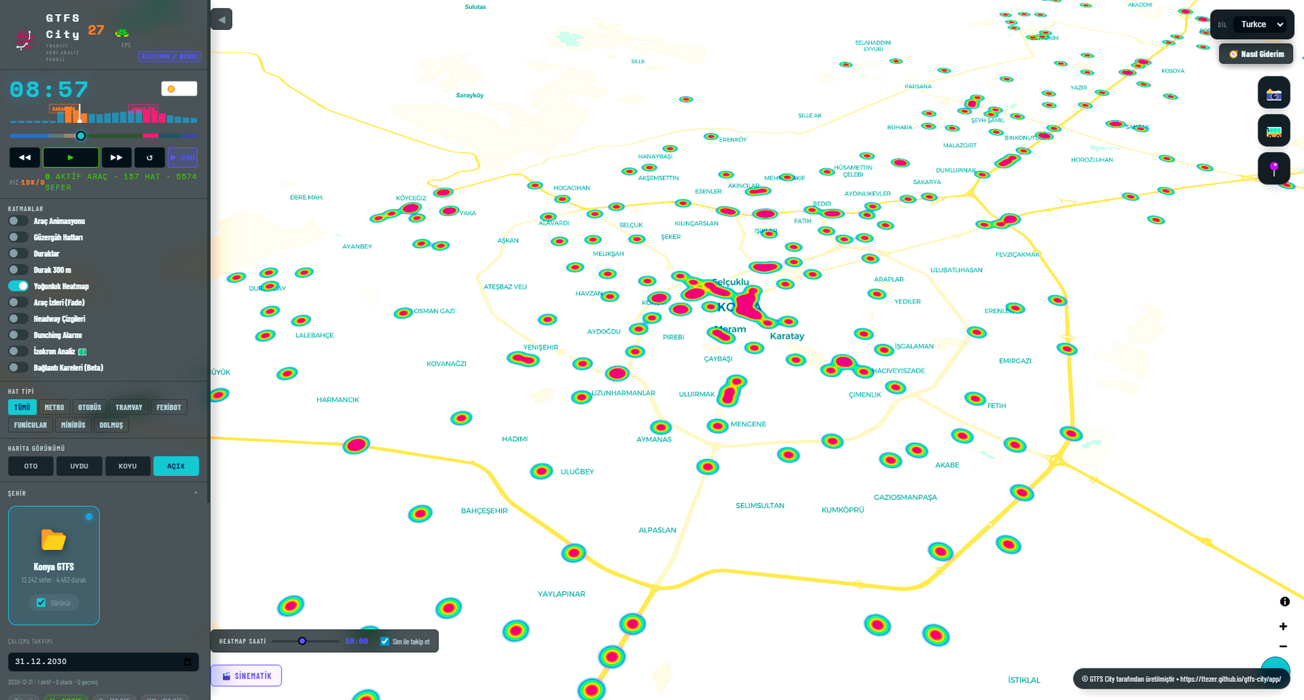Enable the Araç Animasyonu layer

pos(18,221)
